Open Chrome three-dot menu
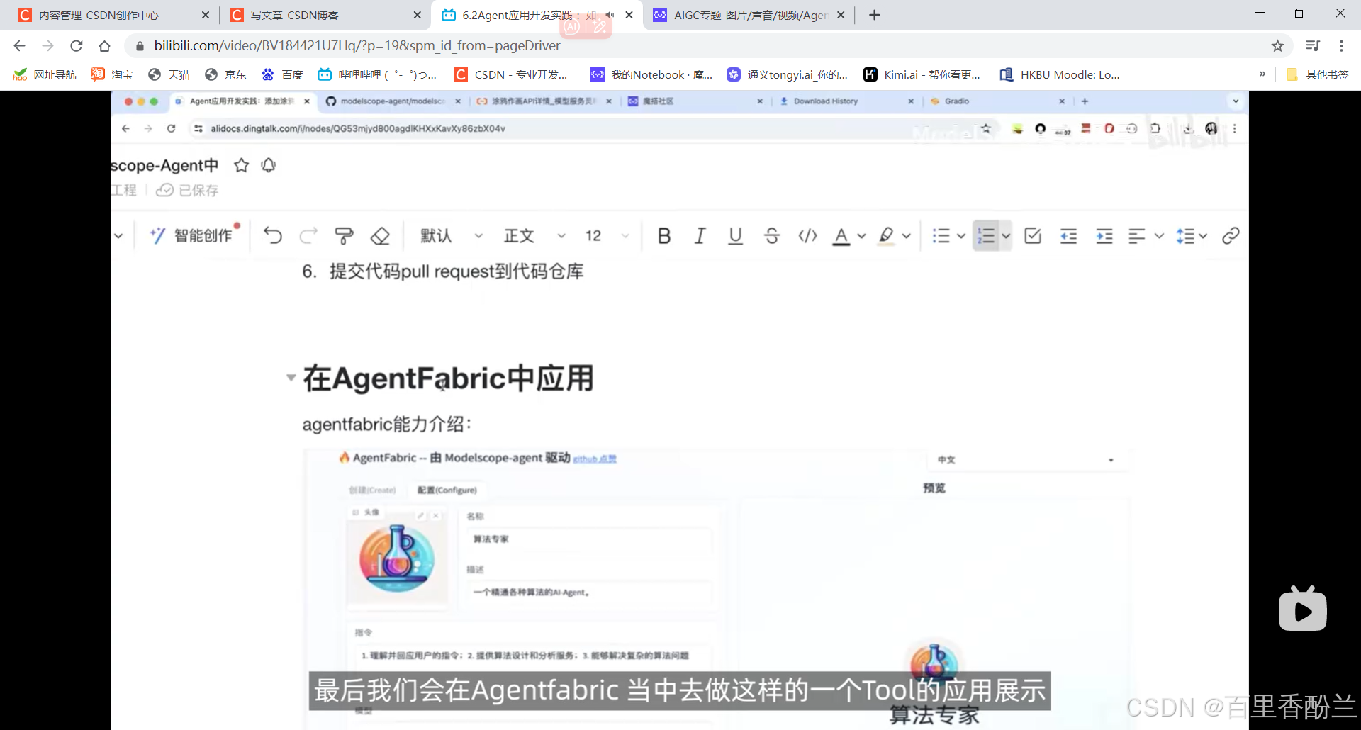1361x730 pixels. coord(1341,46)
